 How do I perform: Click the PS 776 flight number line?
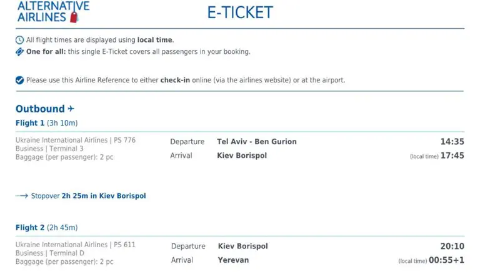(x=76, y=140)
